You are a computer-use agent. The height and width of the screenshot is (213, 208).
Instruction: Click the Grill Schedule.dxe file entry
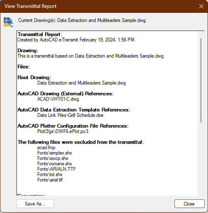pos(70,115)
